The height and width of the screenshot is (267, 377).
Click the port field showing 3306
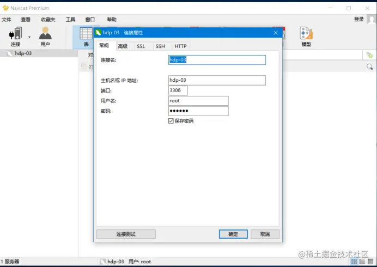click(x=178, y=90)
